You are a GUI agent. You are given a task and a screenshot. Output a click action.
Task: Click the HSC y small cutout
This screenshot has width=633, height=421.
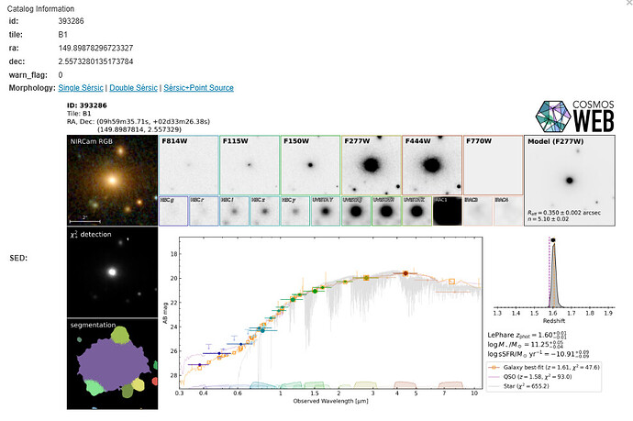[295, 211]
